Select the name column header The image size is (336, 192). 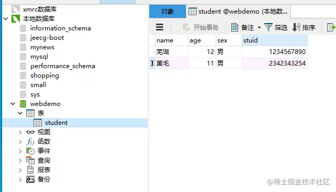[172, 40]
